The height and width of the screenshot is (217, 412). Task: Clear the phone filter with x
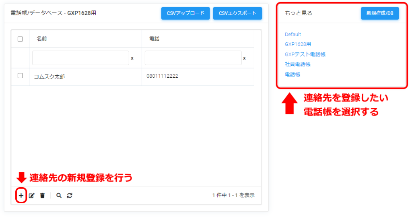point(244,58)
